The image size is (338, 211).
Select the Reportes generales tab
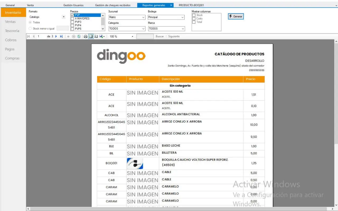pyautogui.click(x=154, y=5)
